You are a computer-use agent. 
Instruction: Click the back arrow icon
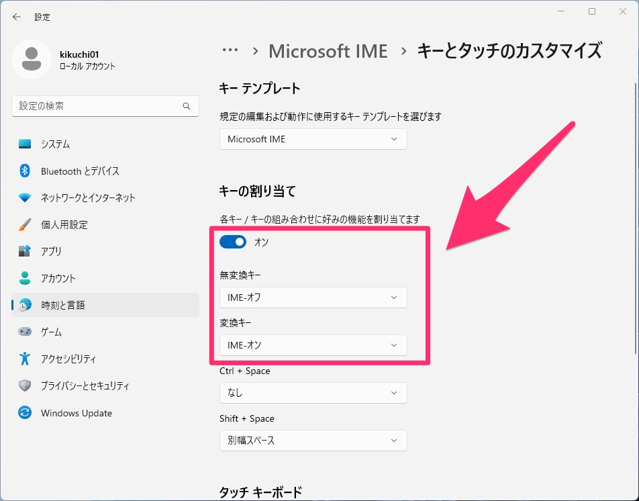pyautogui.click(x=17, y=17)
